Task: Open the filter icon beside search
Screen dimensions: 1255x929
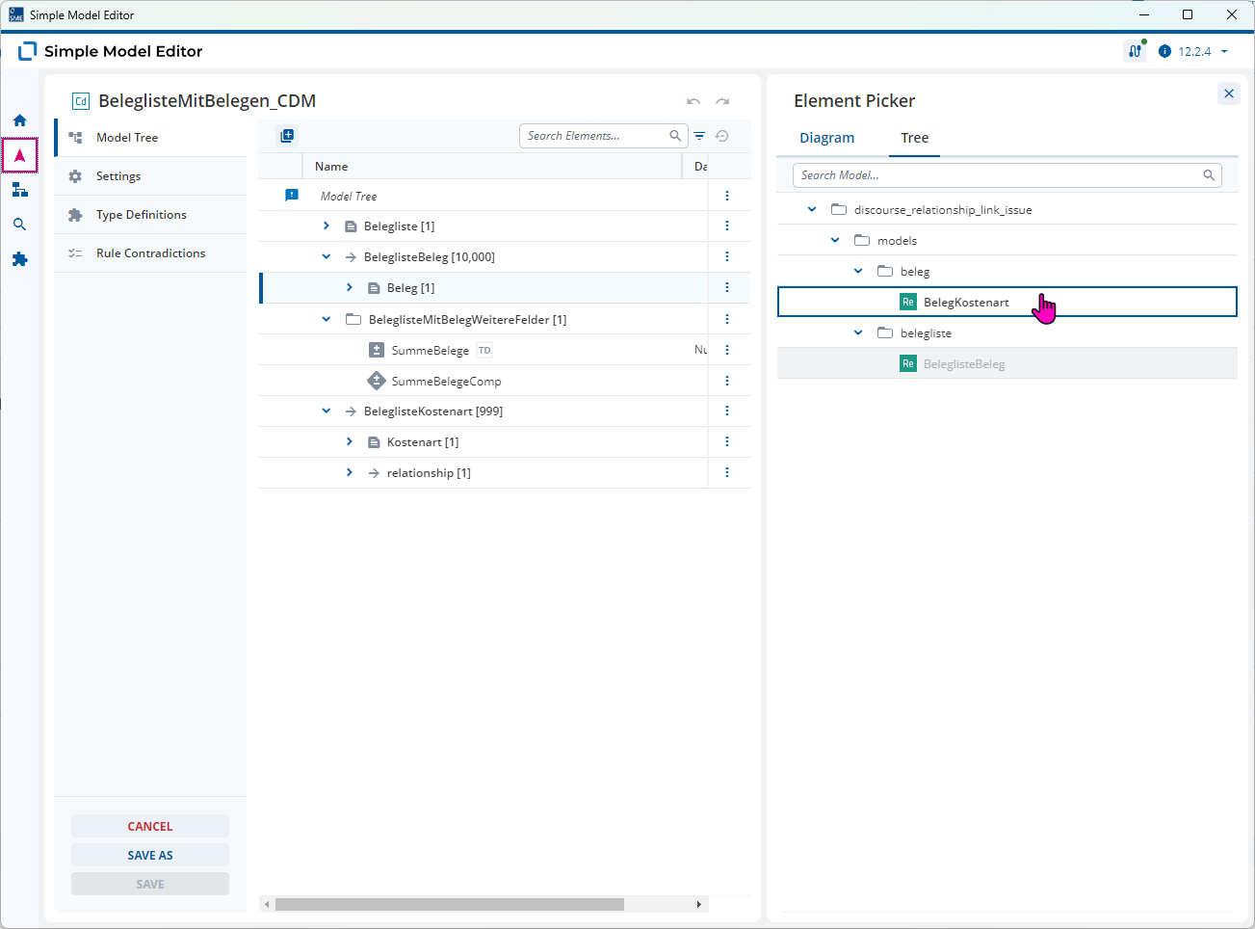Action: point(700,136)
